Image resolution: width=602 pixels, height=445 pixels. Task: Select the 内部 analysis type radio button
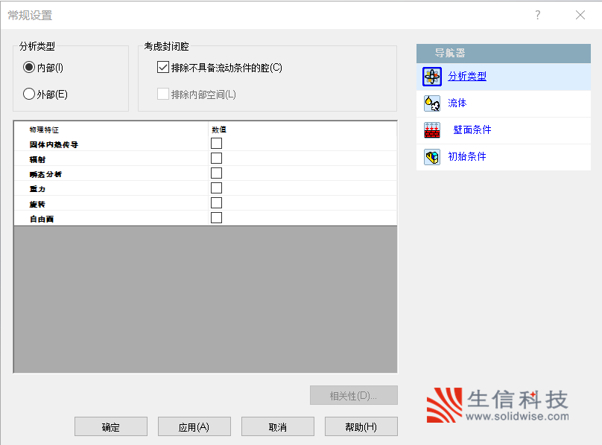pyautogui.click(x=29, y=68)
